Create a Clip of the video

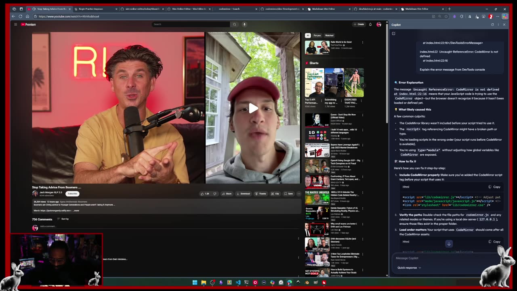click(x=275, y=194)
